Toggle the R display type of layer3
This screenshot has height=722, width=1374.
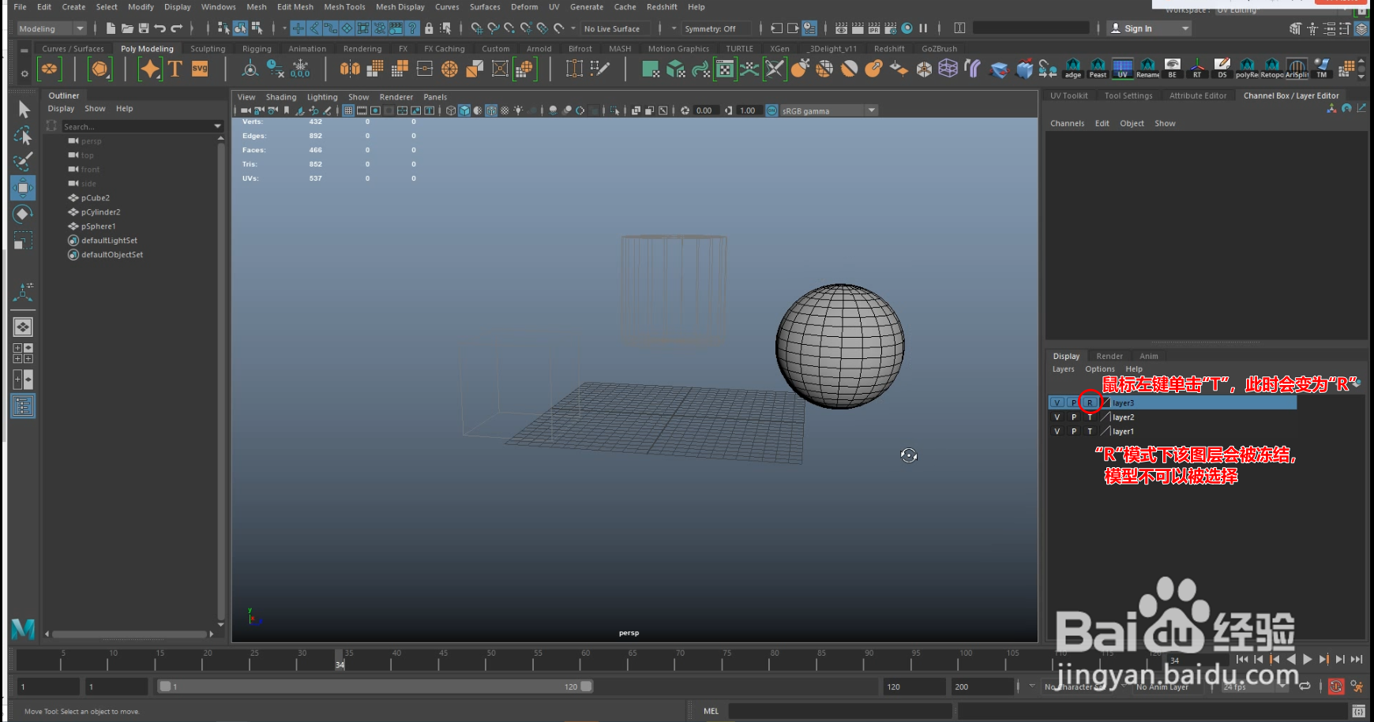point(1090,402)
